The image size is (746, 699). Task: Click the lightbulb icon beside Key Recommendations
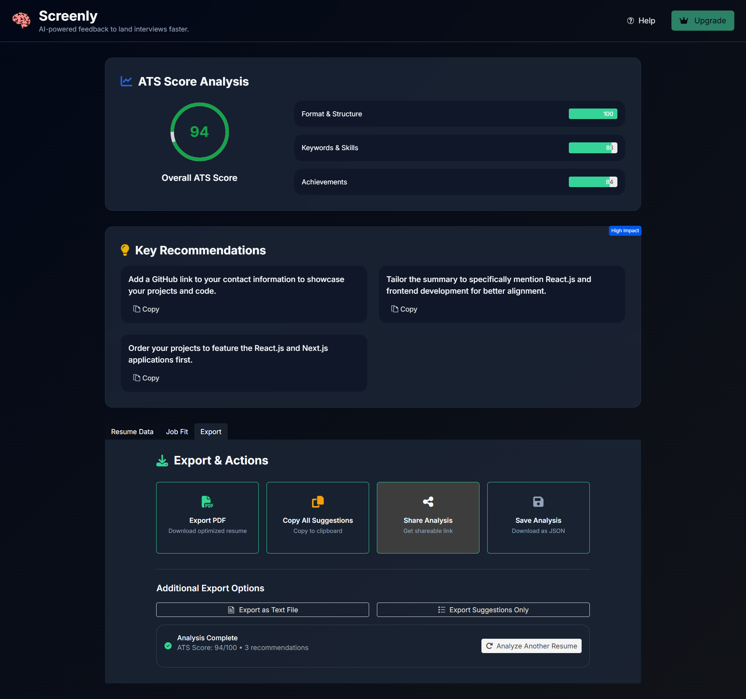pyautogui.click(x=125, y=250)
